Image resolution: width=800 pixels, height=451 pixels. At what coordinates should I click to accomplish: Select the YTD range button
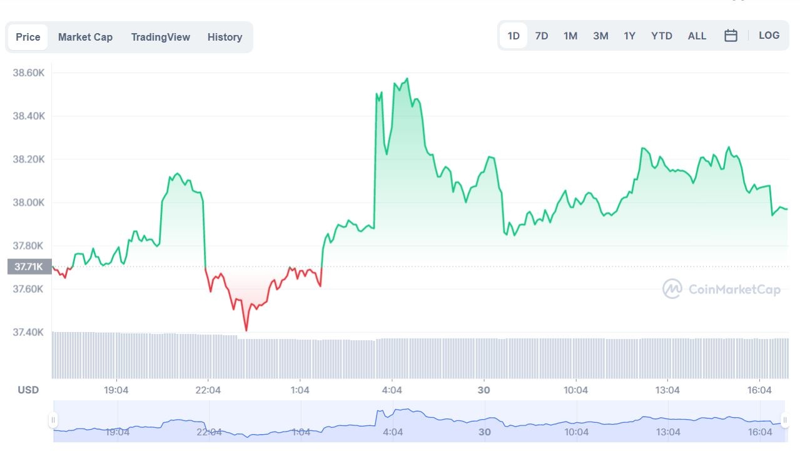[661, 36]
